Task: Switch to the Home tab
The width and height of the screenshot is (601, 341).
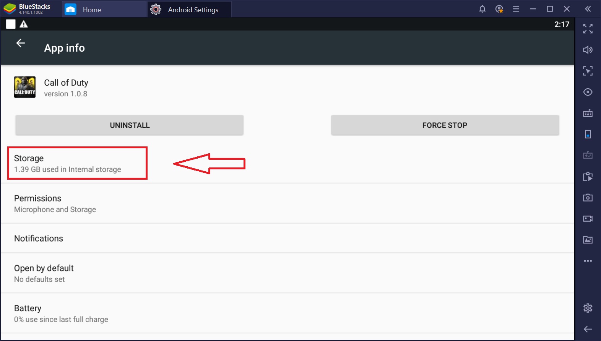Action: tap(104, 10)
